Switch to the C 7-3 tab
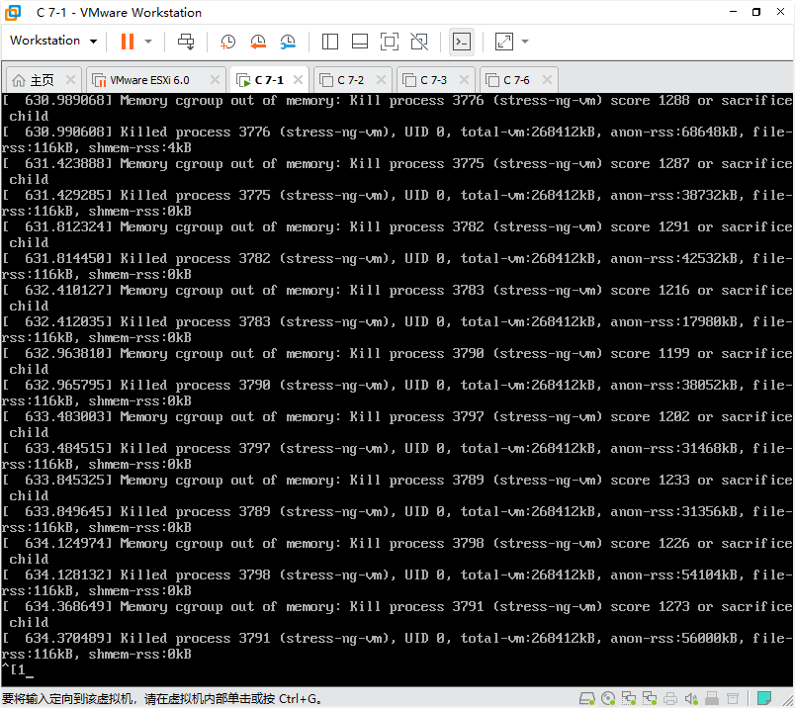The width and height of the screenshot is (795, 708). [x=432, y=80]
